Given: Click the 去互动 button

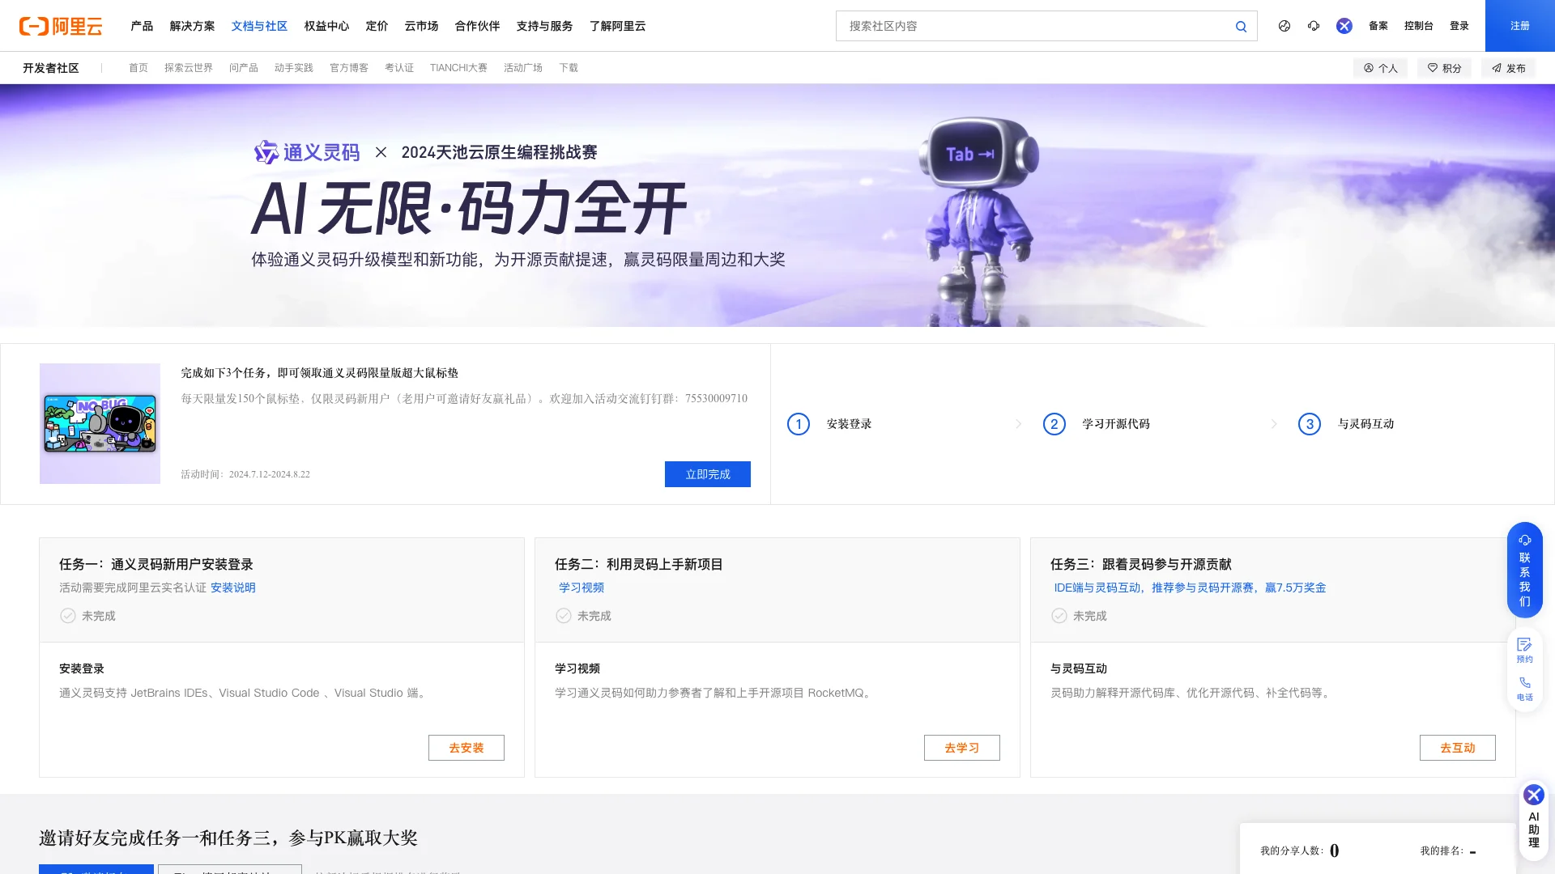Looking at the screenshot, I should point(1458,748).
